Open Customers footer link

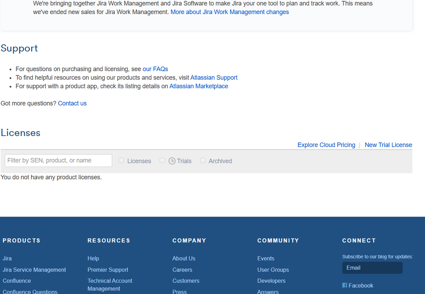185,281
